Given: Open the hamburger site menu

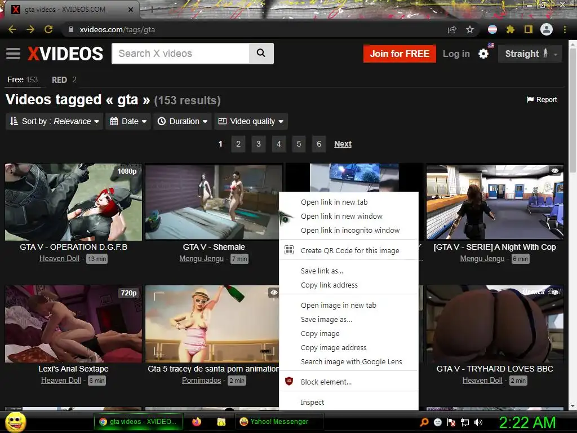Looking at the screenshot, I should click(x=14, y=54).
